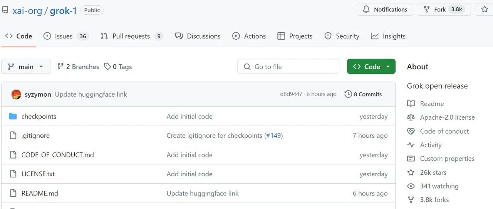This screenshot has width=493, height=209.
Task: Open the Projects tab
Action: (x=295, y=36)
